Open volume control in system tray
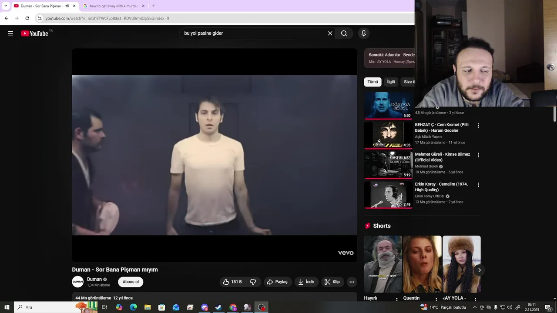 point(510,307)
